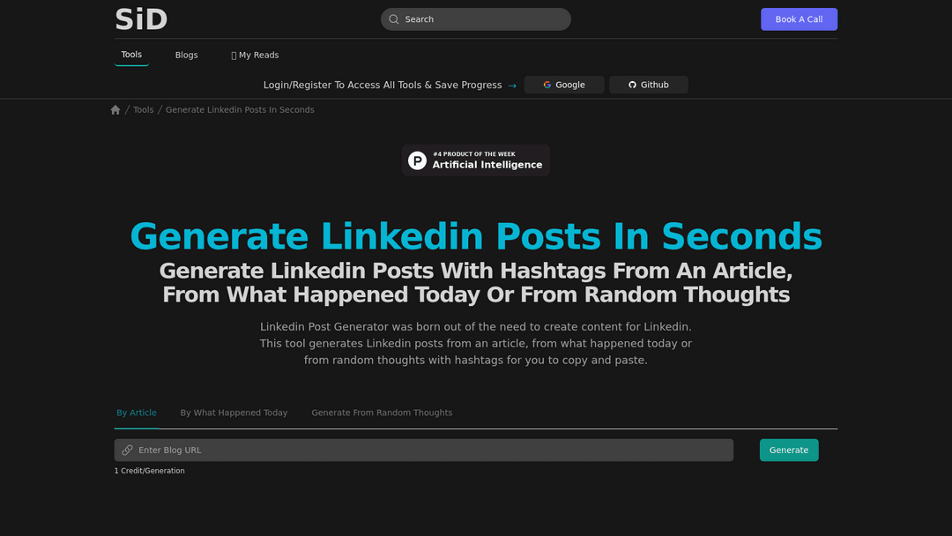Click the Book A Call button
Viewport: 952px width, 536px height.
click(799, 19)
